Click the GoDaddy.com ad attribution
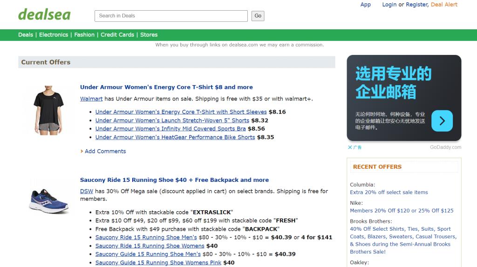 [x=445, y=147]
